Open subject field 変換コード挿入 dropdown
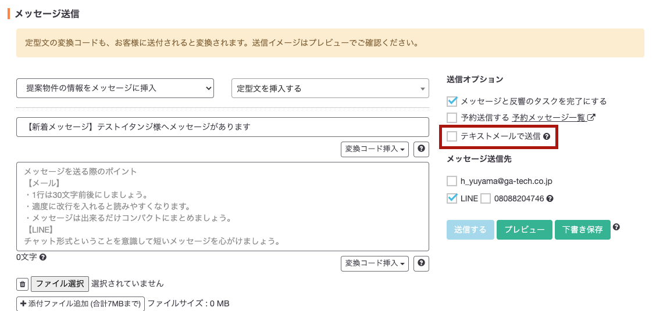Screen dimensions: 656x311 375,149
